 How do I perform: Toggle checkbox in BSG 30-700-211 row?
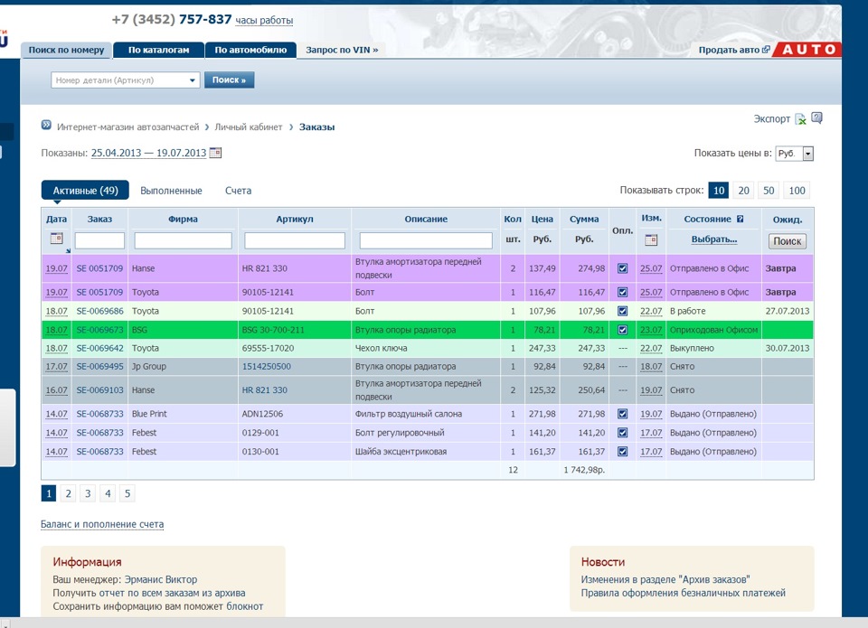pos(622,330)
